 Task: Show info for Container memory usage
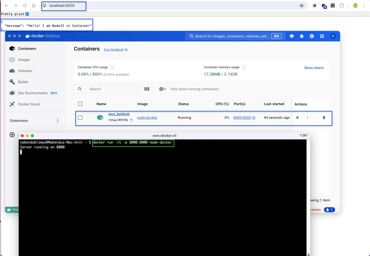(x=244, y=67)
